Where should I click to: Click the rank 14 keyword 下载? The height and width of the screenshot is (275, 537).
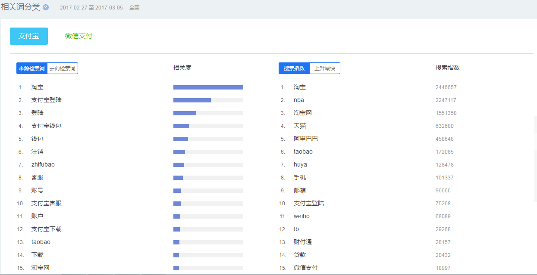(x=38, y=255)
